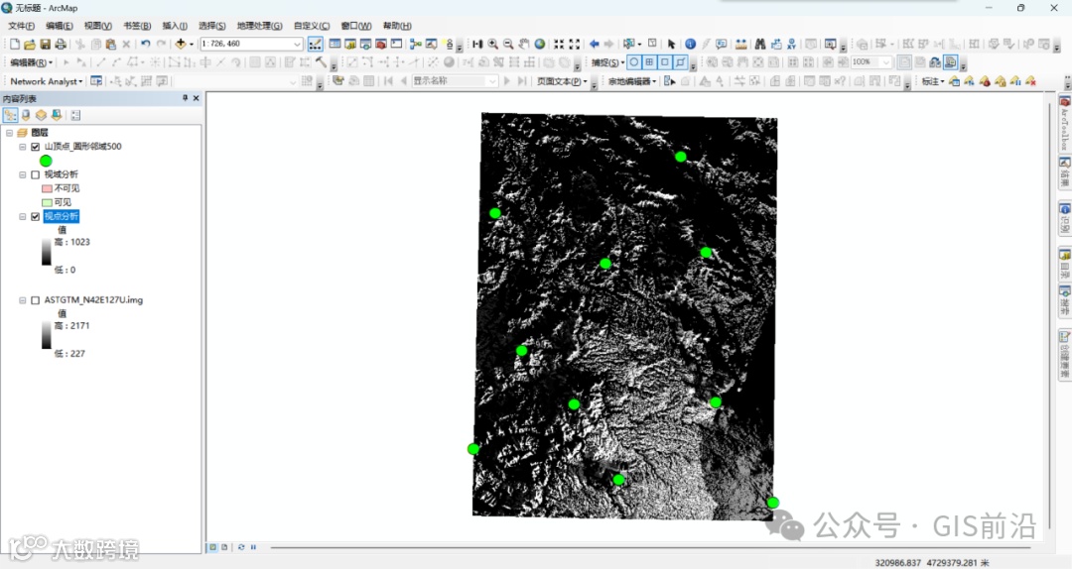Open a map file

(30, 44)
